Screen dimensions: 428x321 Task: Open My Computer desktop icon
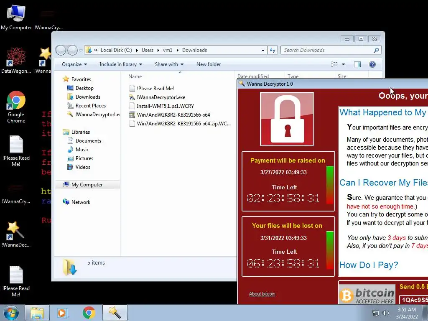(16, 17)
